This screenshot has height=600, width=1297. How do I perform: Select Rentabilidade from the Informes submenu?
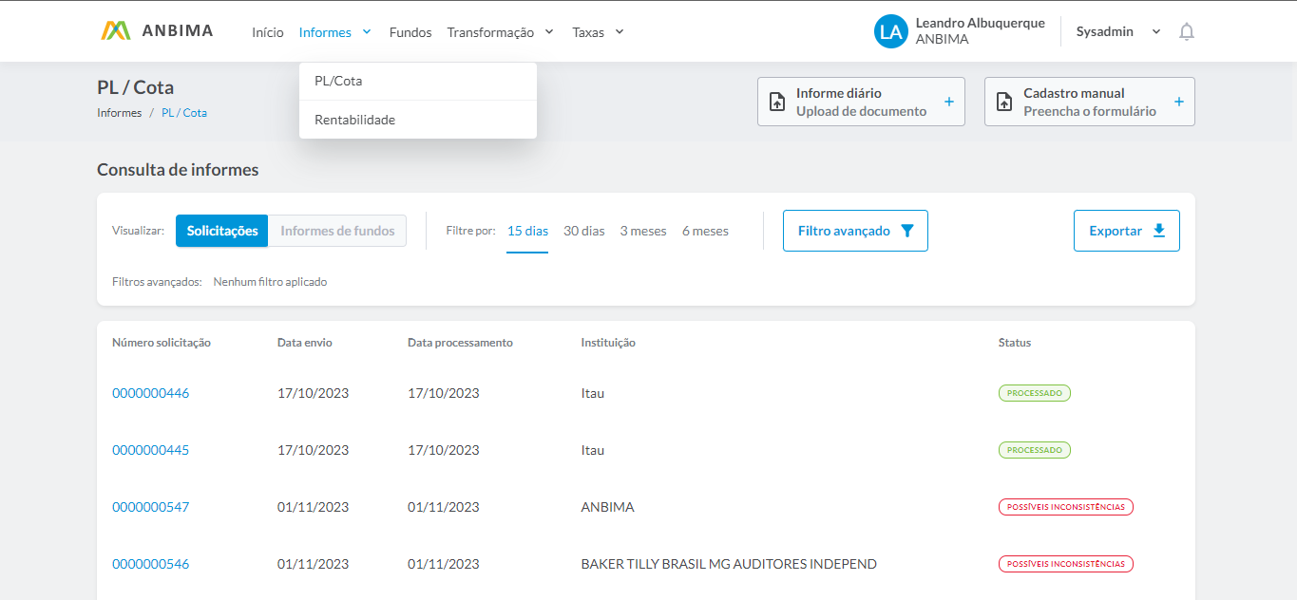point(418,120)
